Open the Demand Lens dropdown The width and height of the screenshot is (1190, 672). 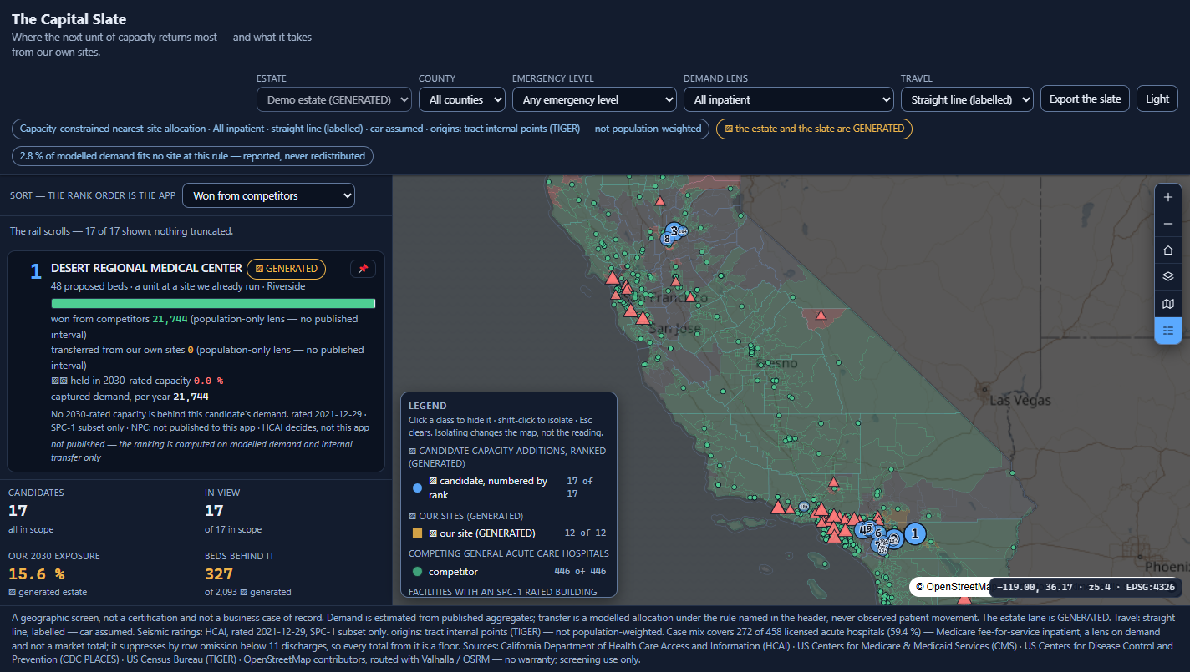[x=789, y=99]
